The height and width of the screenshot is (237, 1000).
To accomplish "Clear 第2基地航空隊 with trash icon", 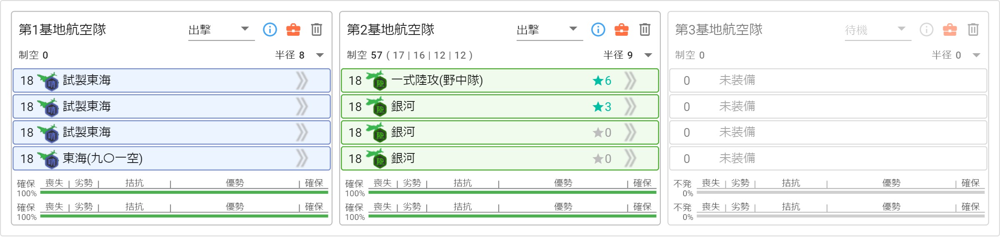I will pyautogui.click(x=645, y=30).
